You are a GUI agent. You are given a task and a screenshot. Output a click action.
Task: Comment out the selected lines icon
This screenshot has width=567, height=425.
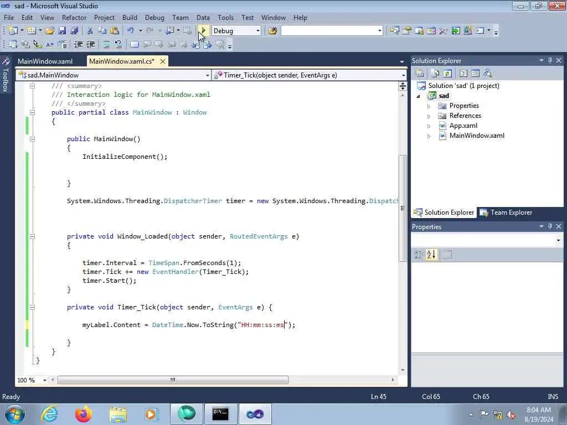[x=106, y=44]
